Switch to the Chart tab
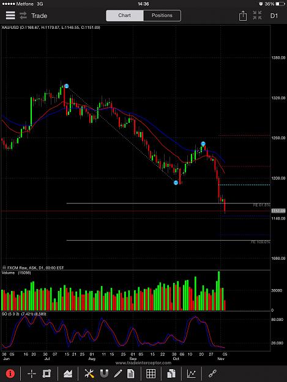The image size is (287, 382). (x=125, y=15)
